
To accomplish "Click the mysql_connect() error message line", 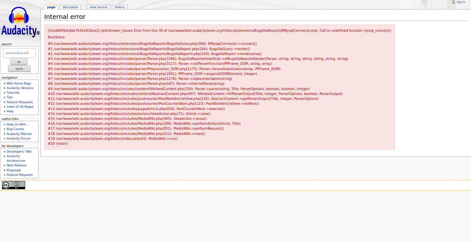I will [x=219, y=30].
